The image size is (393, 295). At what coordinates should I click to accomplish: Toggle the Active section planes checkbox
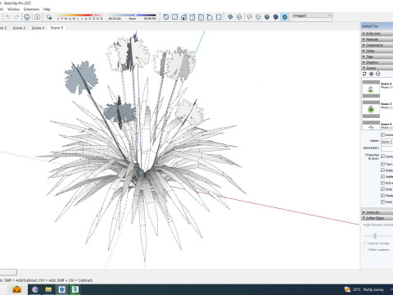pos(382,183)
